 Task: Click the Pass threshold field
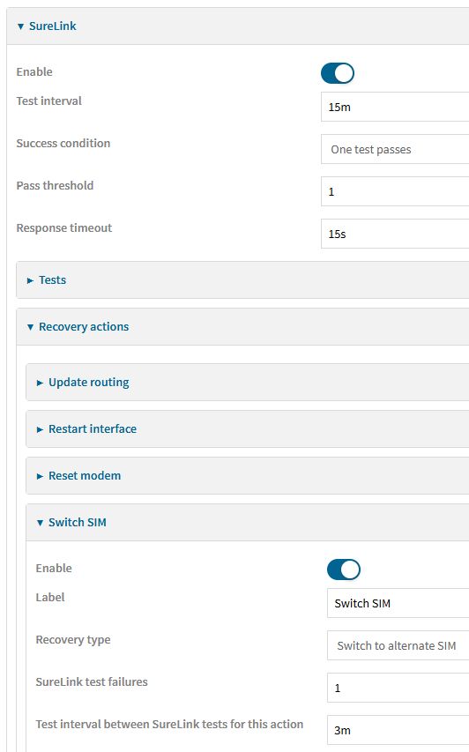[395, 192]
